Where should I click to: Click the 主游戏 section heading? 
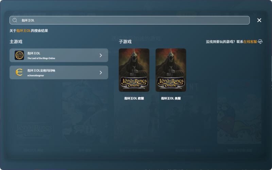[x=16, y=41]
